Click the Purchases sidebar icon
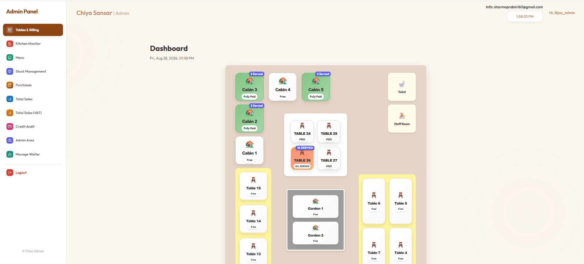Screen dimensions: 584x264 click(10, 85)
